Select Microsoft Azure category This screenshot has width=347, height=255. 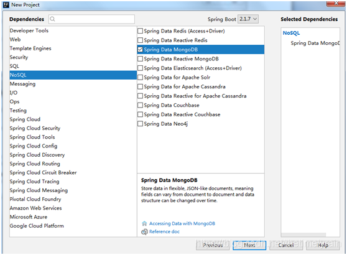coord(73,217)
